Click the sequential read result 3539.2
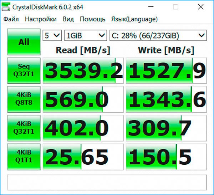This screenshot has width=214, height=195. [x=83, y=71]
